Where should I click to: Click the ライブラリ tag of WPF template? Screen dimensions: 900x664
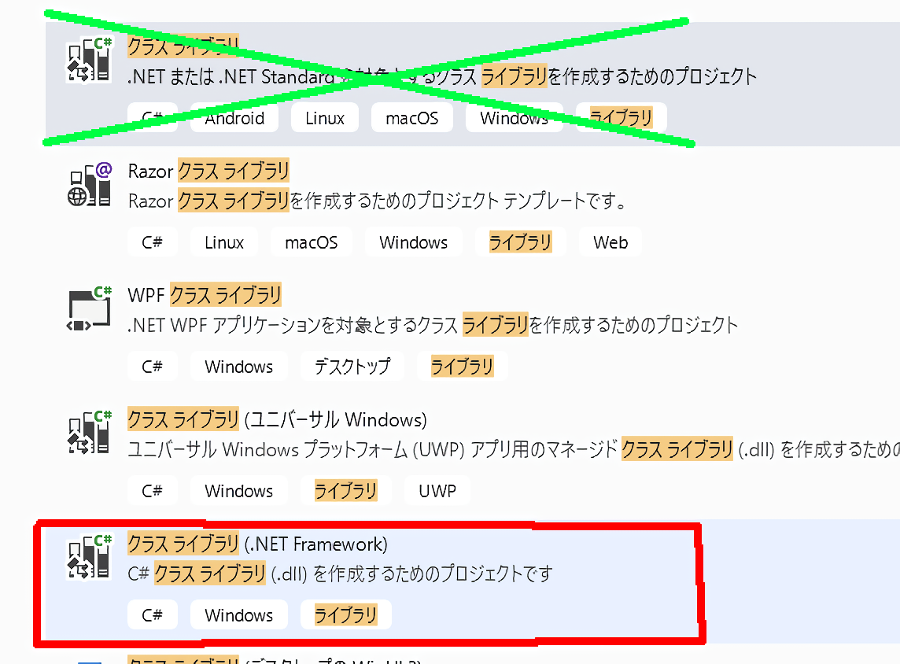(462, 366)
